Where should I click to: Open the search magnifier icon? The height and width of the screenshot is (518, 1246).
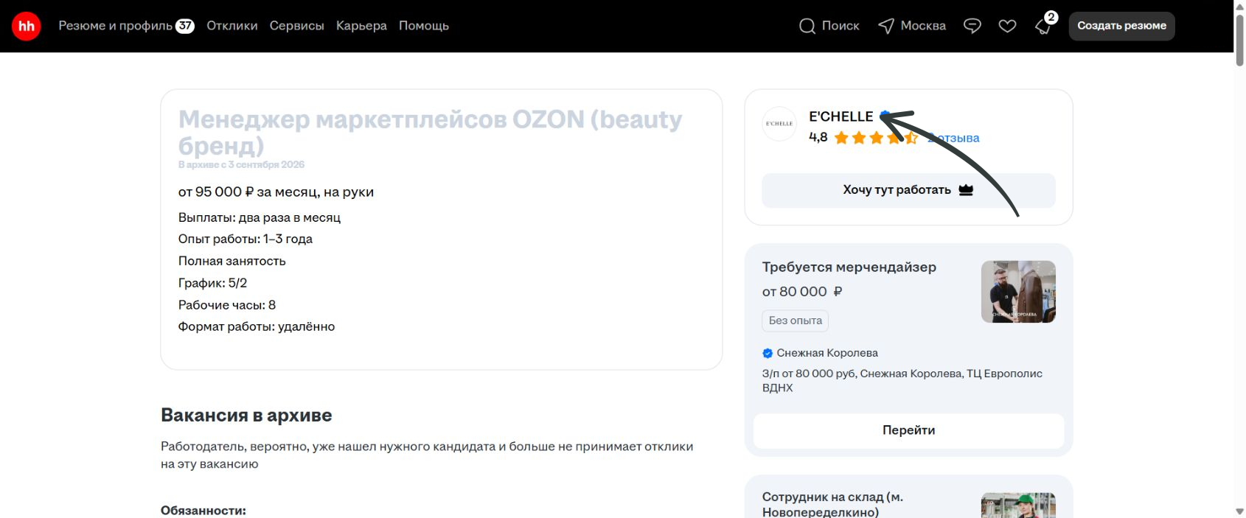(807, 26)
